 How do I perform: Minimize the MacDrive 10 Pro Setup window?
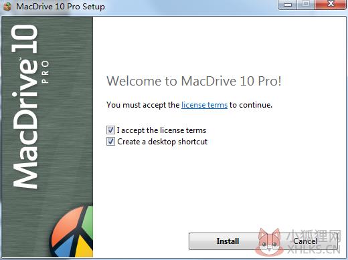[x=288, y=5]
